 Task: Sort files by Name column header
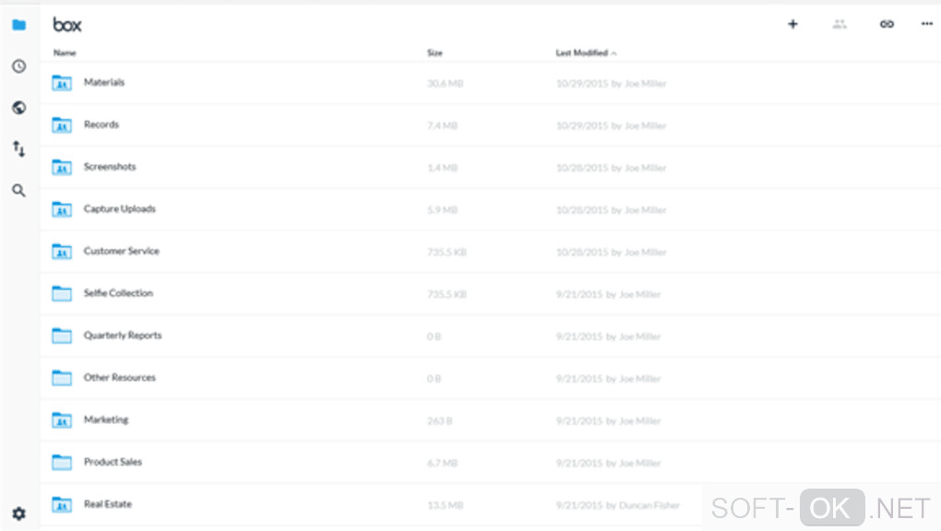point(65,53)
